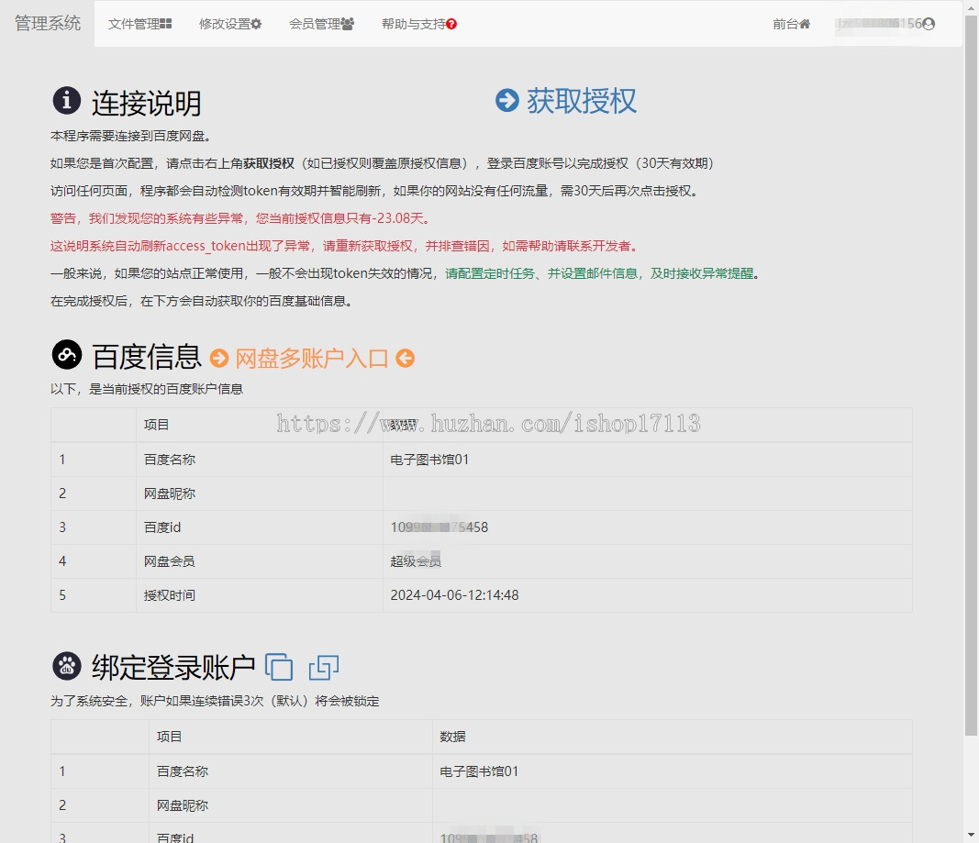Click the house icon next to 前台
This screenshot has width=979, height=843.
tap(805, 24)
